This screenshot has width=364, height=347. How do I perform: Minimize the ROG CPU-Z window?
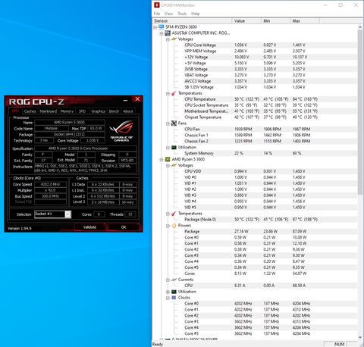click(x=125, y=100)
